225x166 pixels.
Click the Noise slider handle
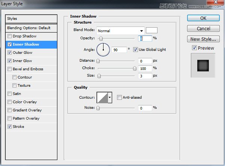[98, 108]
